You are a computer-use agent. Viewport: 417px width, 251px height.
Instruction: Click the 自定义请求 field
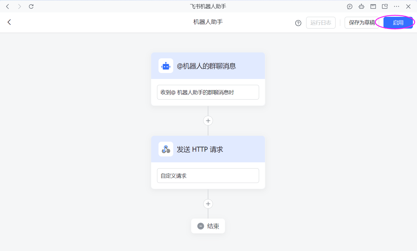coord(208,176)
